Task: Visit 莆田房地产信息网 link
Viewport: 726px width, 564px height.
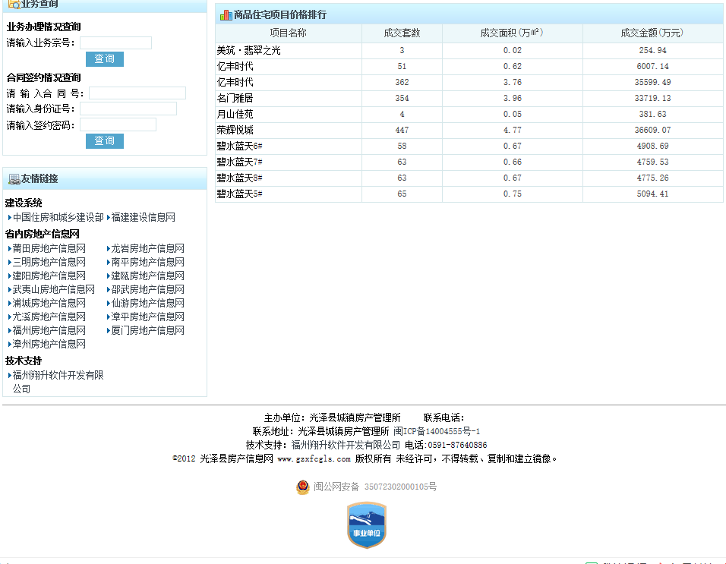Action: pyautogui.click(x=49, y=248)
